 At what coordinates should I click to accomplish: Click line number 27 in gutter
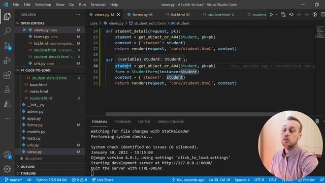pos(95,49)
